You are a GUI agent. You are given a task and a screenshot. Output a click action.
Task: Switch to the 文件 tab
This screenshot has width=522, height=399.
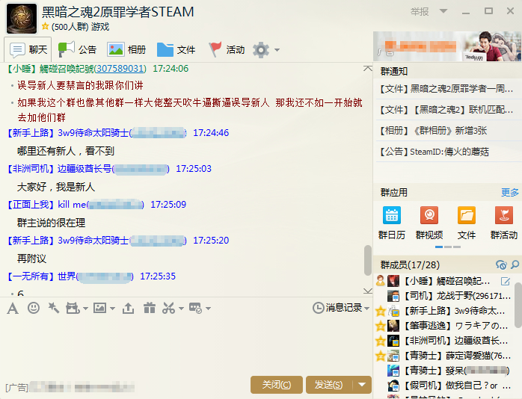[x=176, y=49]
